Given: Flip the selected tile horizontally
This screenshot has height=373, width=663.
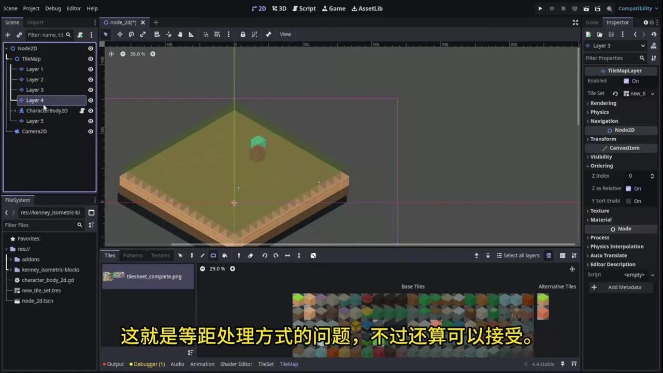Looking at the screenshot, I should [287, 255].
